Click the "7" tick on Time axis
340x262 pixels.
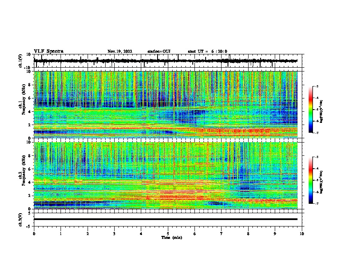[222, 234]
